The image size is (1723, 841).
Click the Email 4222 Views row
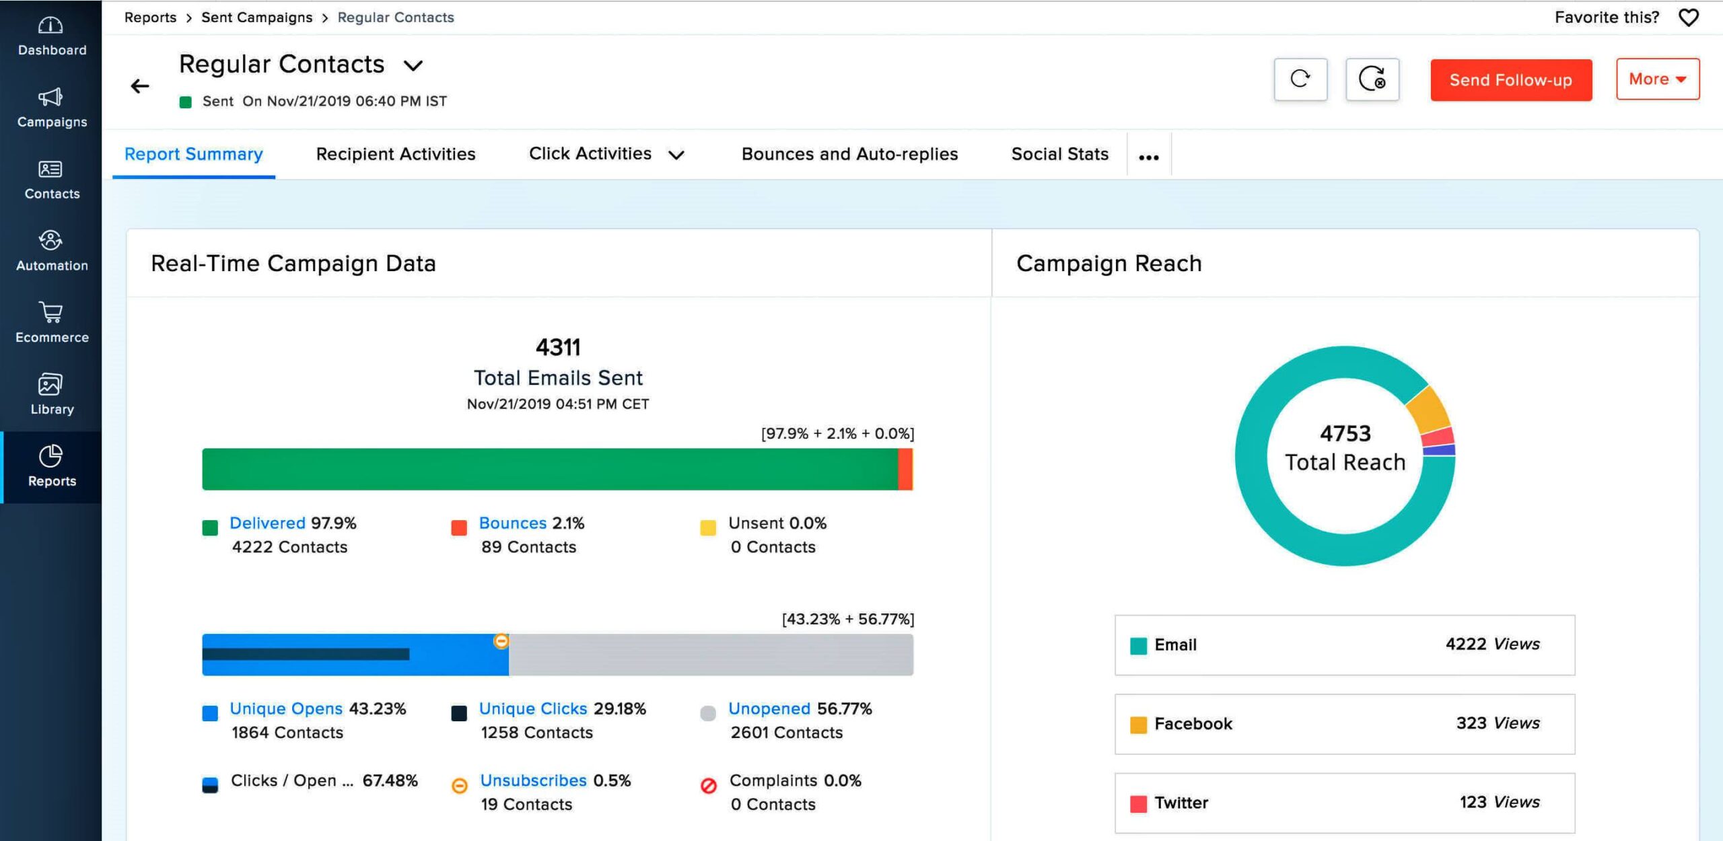1345,645
